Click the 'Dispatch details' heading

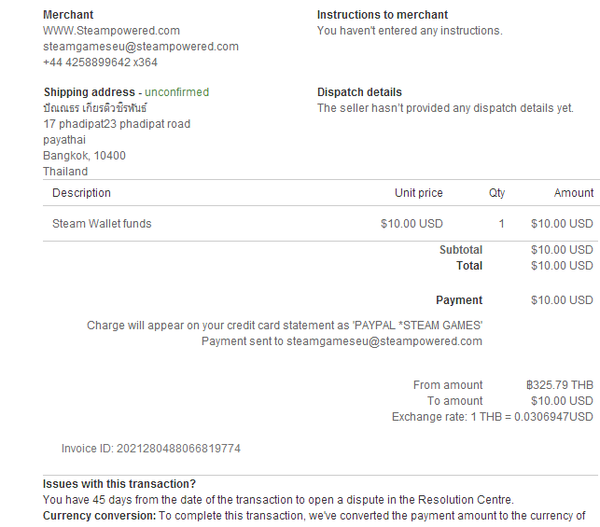359,92
